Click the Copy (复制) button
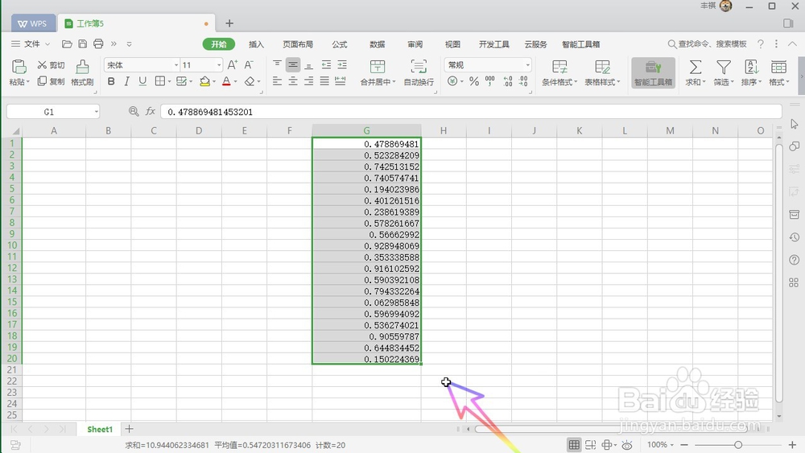Screen dimensions: 805x453 point(51,81)
